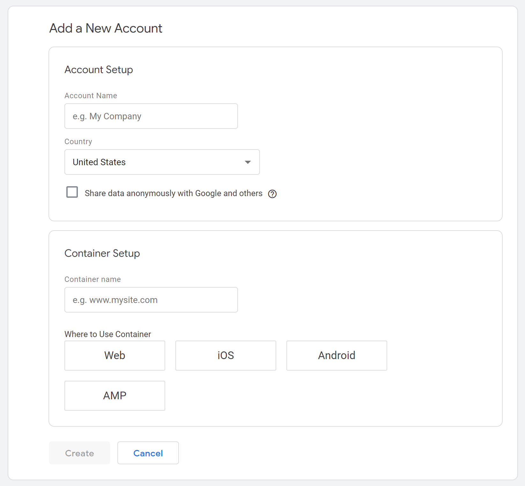Click the 'Container name' field label
Viewport: 525px width, 486px height.
coord(92,279)
